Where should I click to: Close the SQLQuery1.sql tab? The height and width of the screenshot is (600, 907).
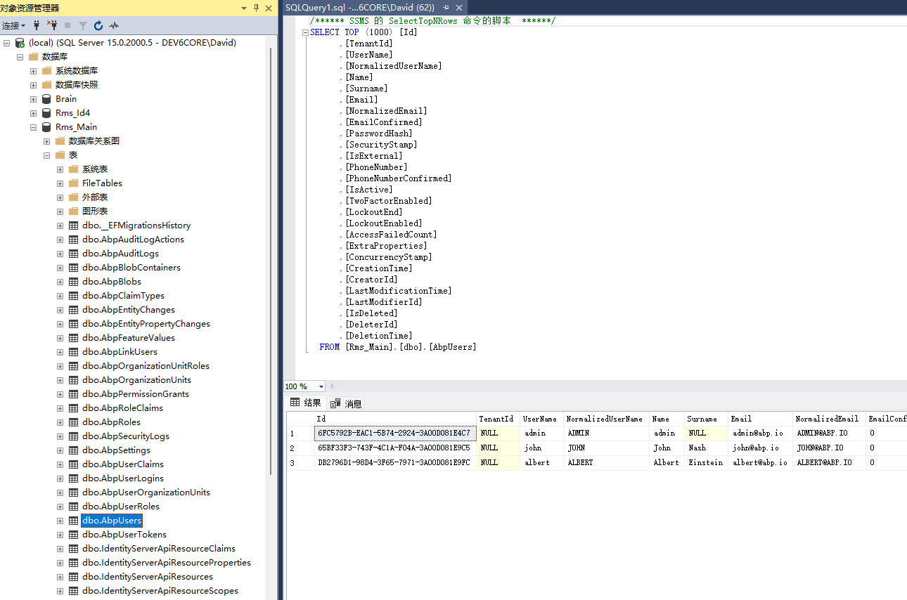click(x=458, y=7)
